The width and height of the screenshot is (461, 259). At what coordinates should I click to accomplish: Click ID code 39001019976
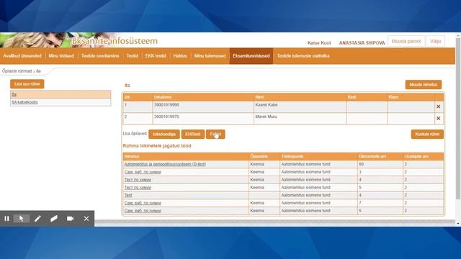[166, 117]
